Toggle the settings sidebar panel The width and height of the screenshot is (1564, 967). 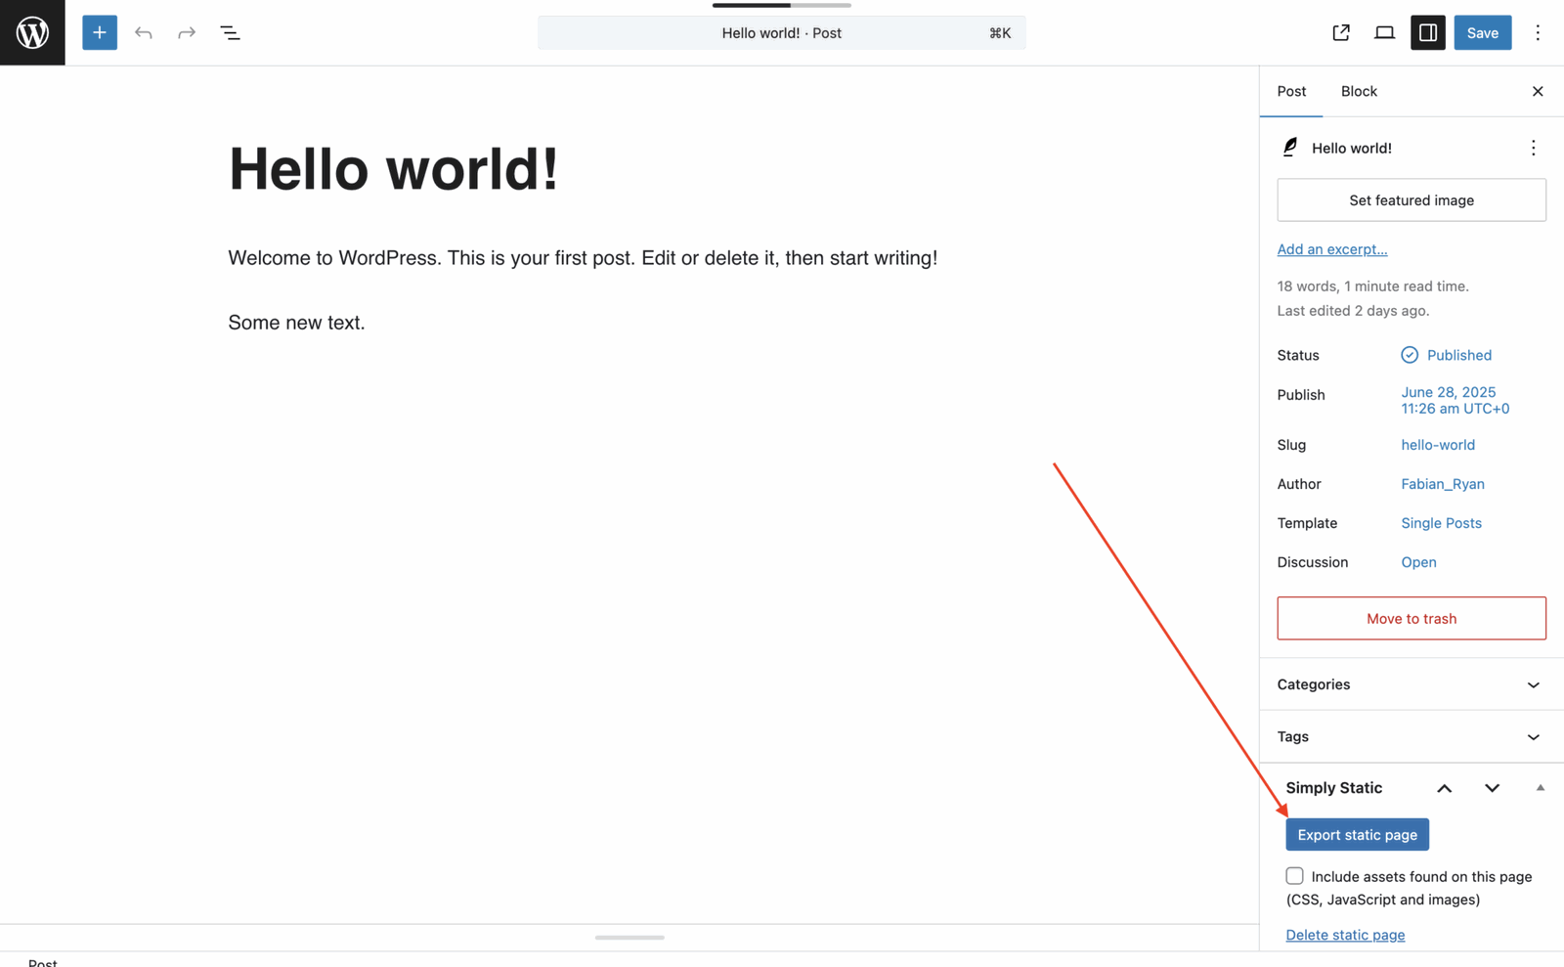pyautogui.click(x=1428, y=32)
